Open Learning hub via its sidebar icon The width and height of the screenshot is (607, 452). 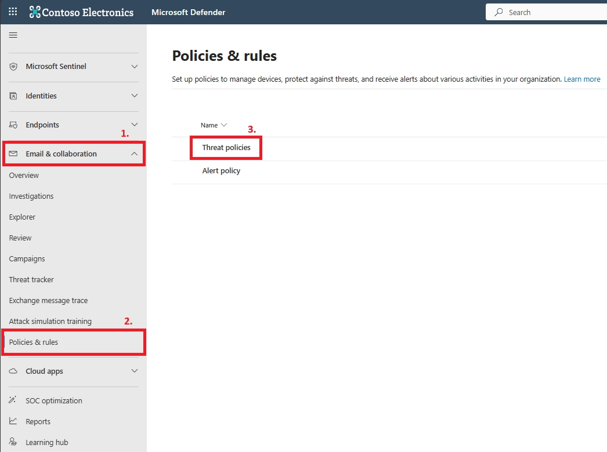tap(13, 442)
